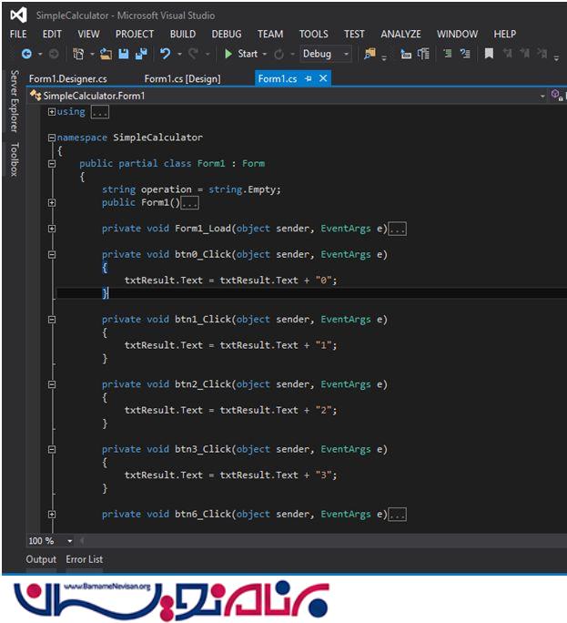Click the Redo arrow icon
Image resolution: width=567 pixels, height=623 pixels.
click(x=193, y=54)
